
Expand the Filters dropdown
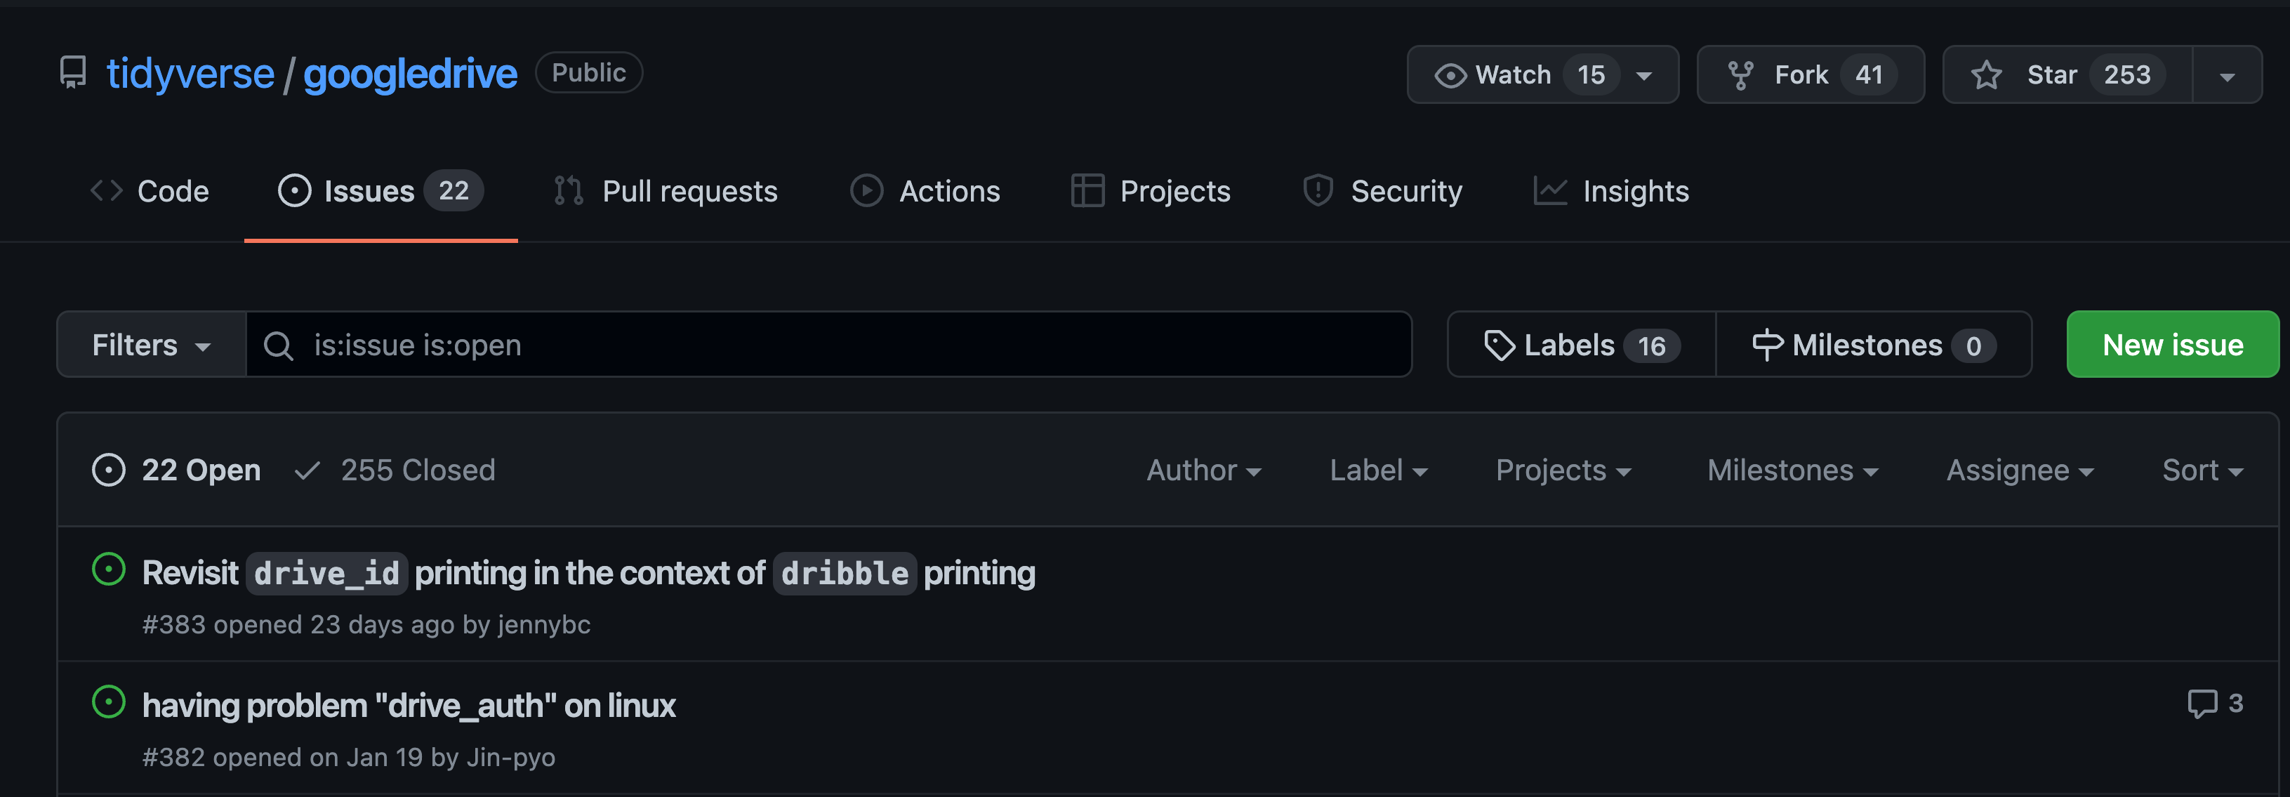coord(151,345)
